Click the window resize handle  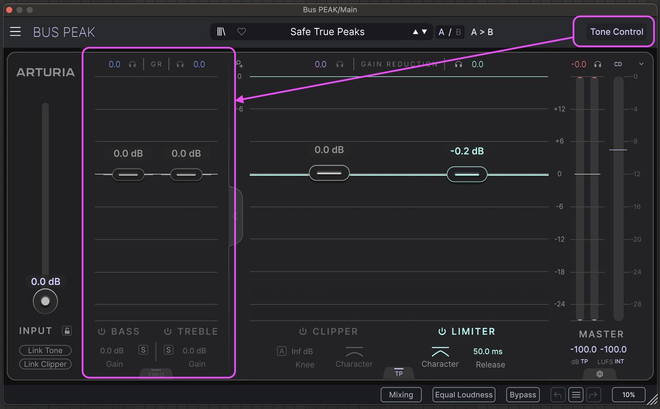tap(653, 399)
